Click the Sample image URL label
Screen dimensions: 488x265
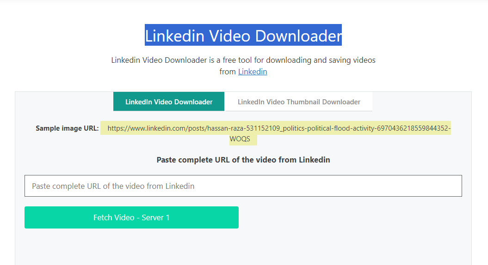point(67,128)
